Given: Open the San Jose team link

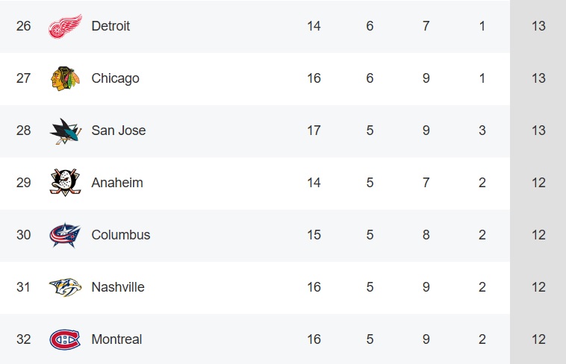Looking at the screenshot, I should pos(119,131).
